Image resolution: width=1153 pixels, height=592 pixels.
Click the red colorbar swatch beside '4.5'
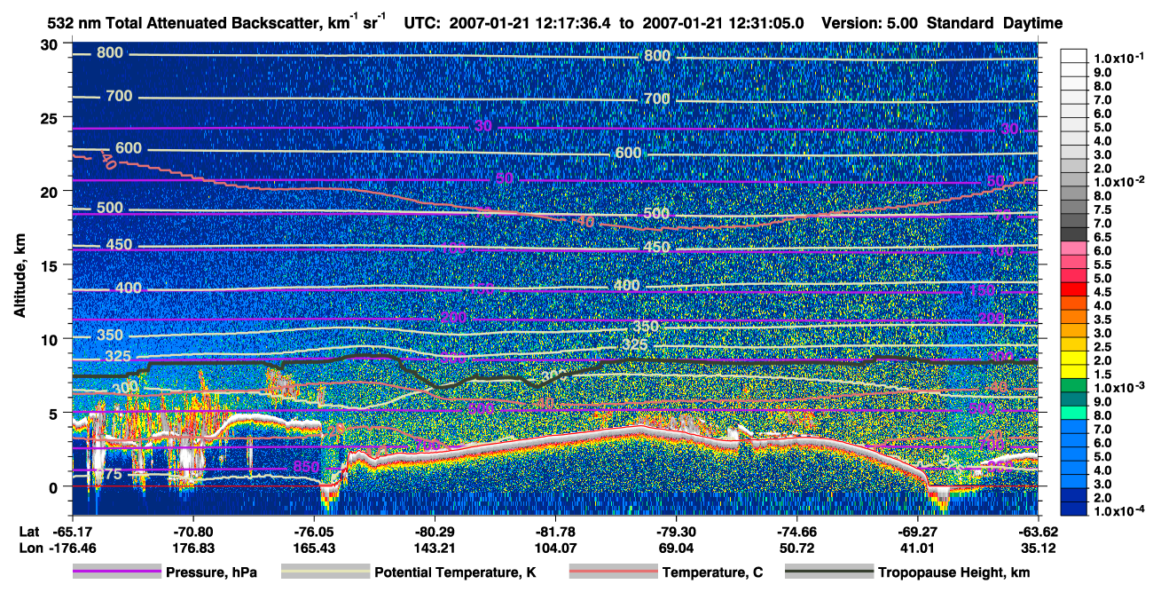pos(1074,291)
